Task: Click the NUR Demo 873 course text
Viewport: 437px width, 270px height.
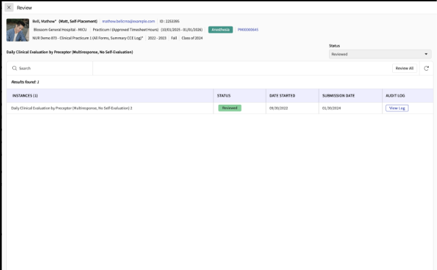Action: [x=88, y=38]
